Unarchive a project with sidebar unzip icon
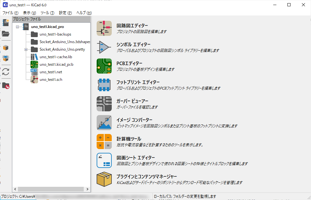 [6, 58]
